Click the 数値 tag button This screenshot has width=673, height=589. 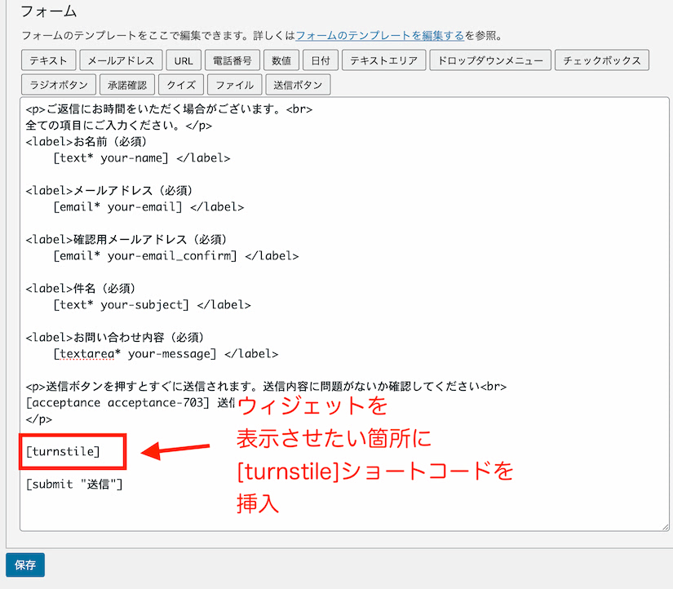point(281,60)
